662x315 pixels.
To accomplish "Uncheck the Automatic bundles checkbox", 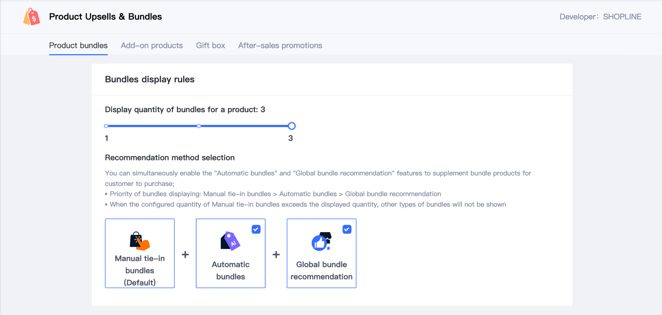I will click(x=256, y=229).
